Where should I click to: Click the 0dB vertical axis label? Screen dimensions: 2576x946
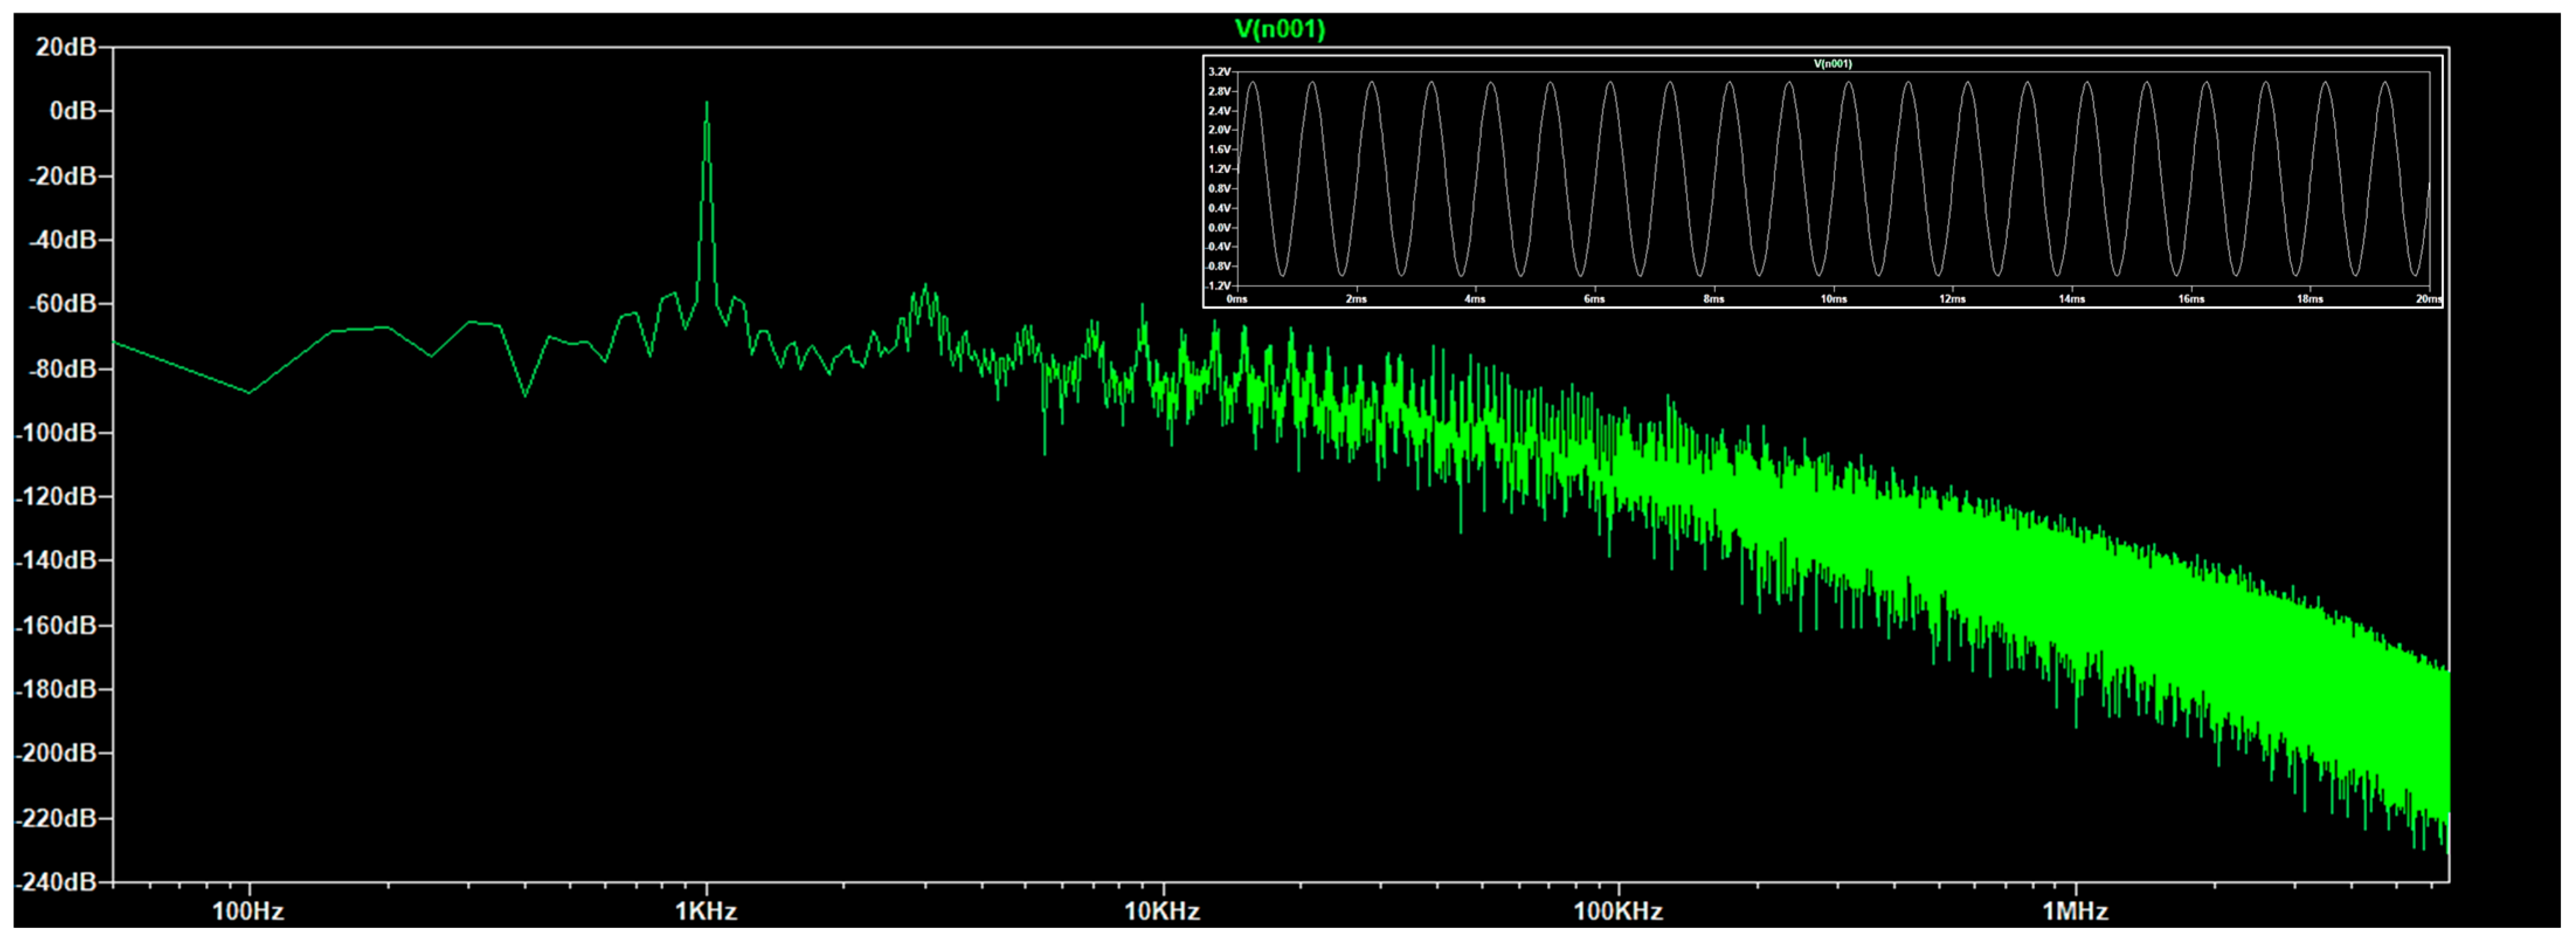pos(73,111)
